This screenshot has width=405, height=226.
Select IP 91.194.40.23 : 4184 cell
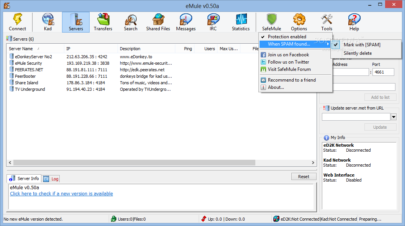pyautogui.click(x=86, y=89)
